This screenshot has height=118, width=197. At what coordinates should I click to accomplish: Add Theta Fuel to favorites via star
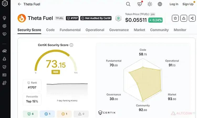tap(175, 18)
